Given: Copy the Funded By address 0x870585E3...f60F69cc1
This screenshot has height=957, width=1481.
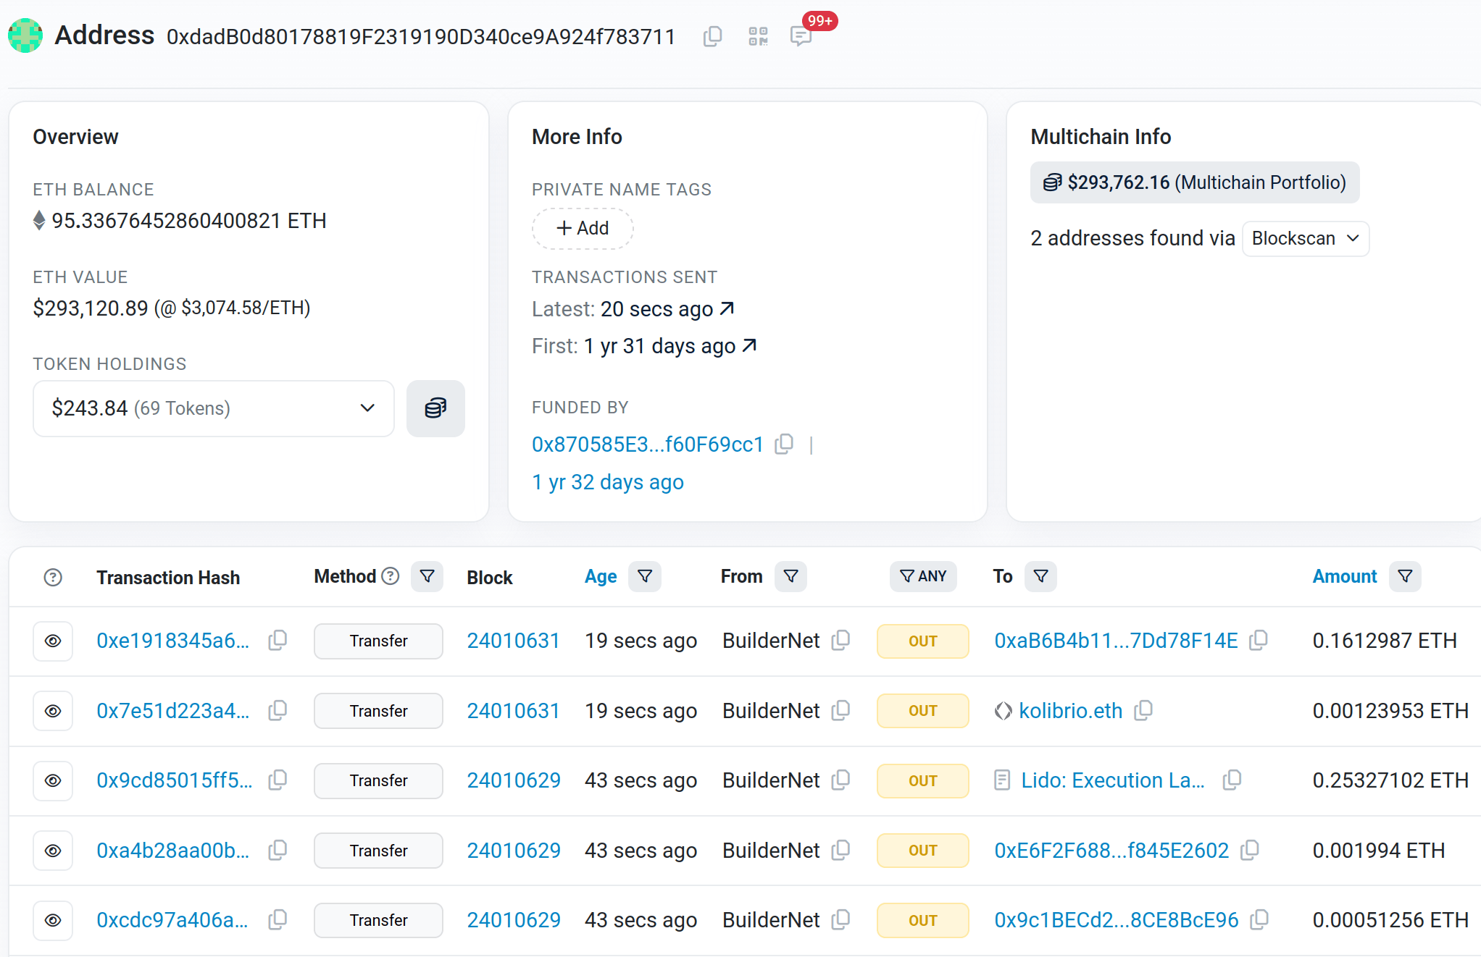Looking at the screenshot, I should pyautogui.click(x=785, y=444).
